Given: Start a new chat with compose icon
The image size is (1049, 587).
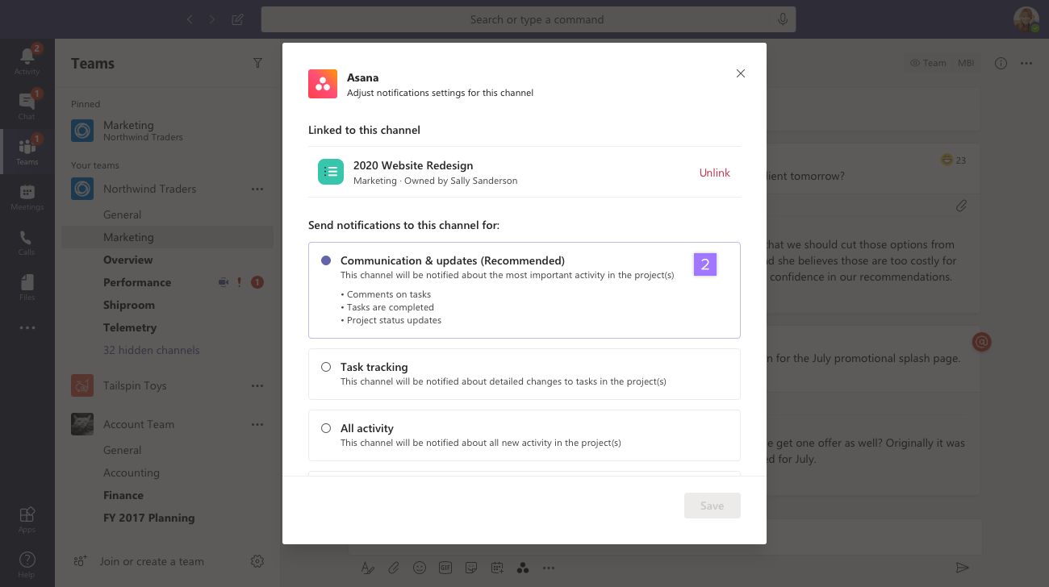Looking at the screenshot, I should (x=237, y=19).
